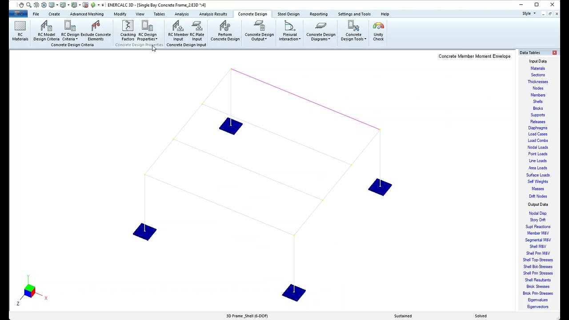The height and width of the screenshot is (320, 569).
Task: Open Supports data table
Action: point(537,115)
